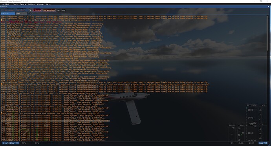Screen dimensions: 271x146
Task: Switch to the Data tab
Action: [x=21, y=13]
